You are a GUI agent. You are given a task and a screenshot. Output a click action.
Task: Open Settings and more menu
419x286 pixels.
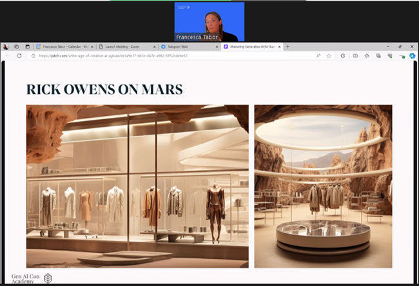point(402,56)
